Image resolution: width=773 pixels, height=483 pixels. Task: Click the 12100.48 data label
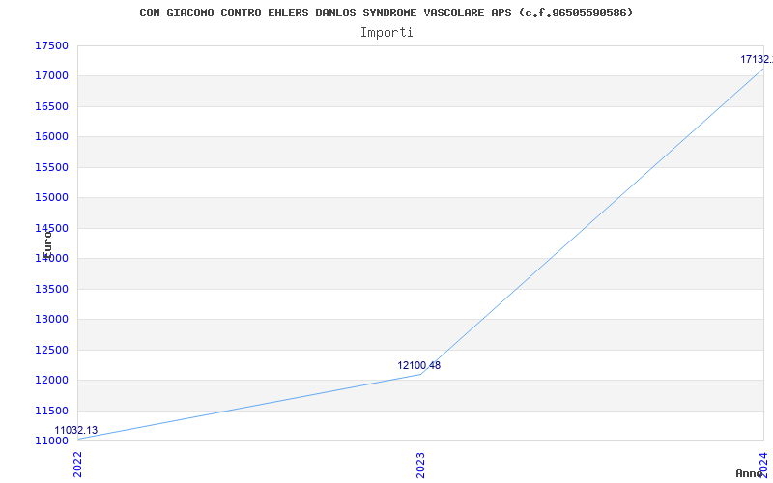click(x=419, y=366)
